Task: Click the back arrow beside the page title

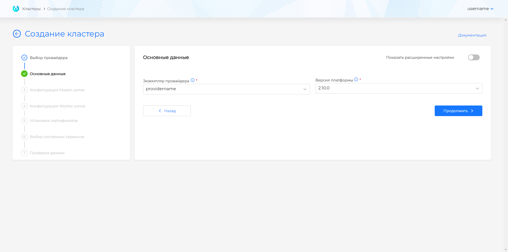Action: 17,34
